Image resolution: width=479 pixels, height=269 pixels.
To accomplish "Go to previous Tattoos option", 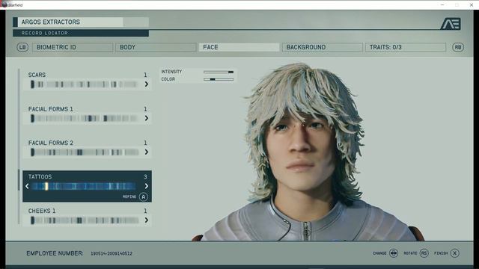I will (x=27, y=186).
